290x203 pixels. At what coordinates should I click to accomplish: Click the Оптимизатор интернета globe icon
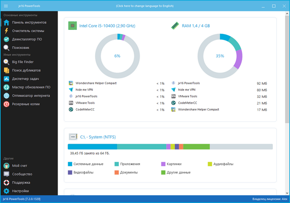pos(6,96)
